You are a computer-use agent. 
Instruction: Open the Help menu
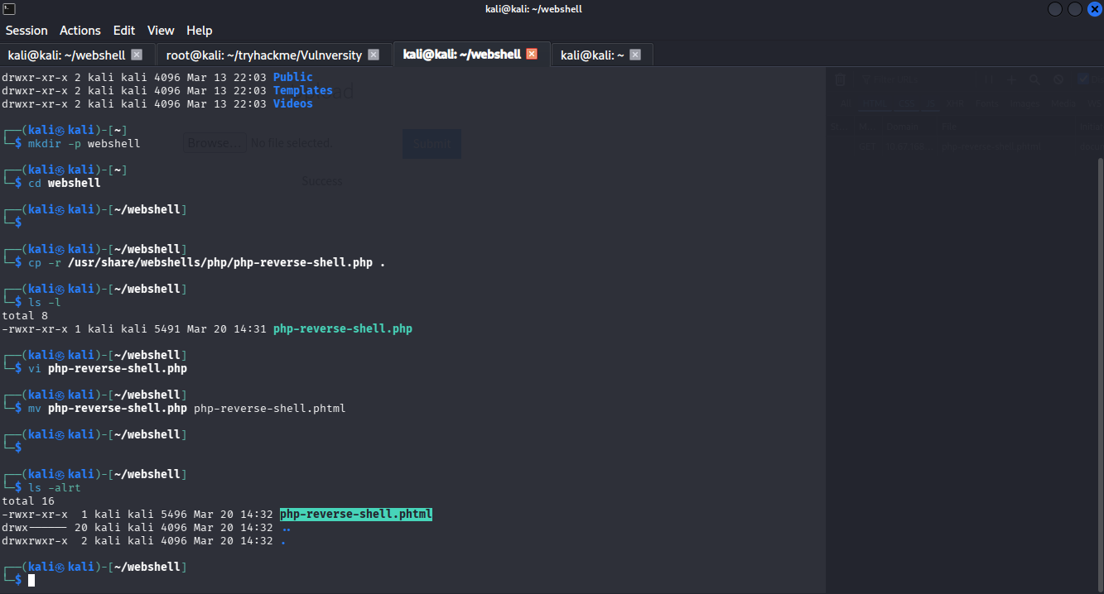click(200, 30)
